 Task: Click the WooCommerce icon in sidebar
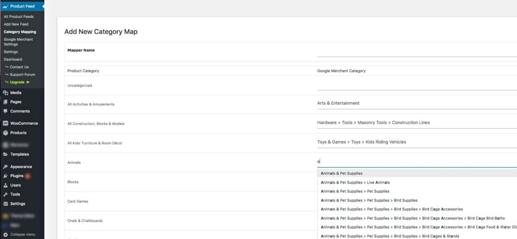5,124
